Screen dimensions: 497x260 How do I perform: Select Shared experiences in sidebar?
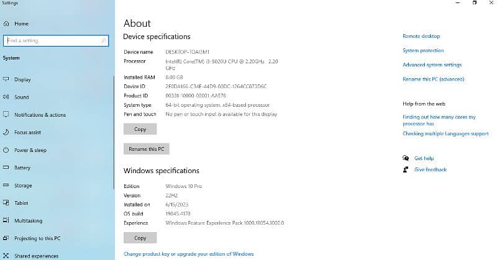tap(36, 256)
